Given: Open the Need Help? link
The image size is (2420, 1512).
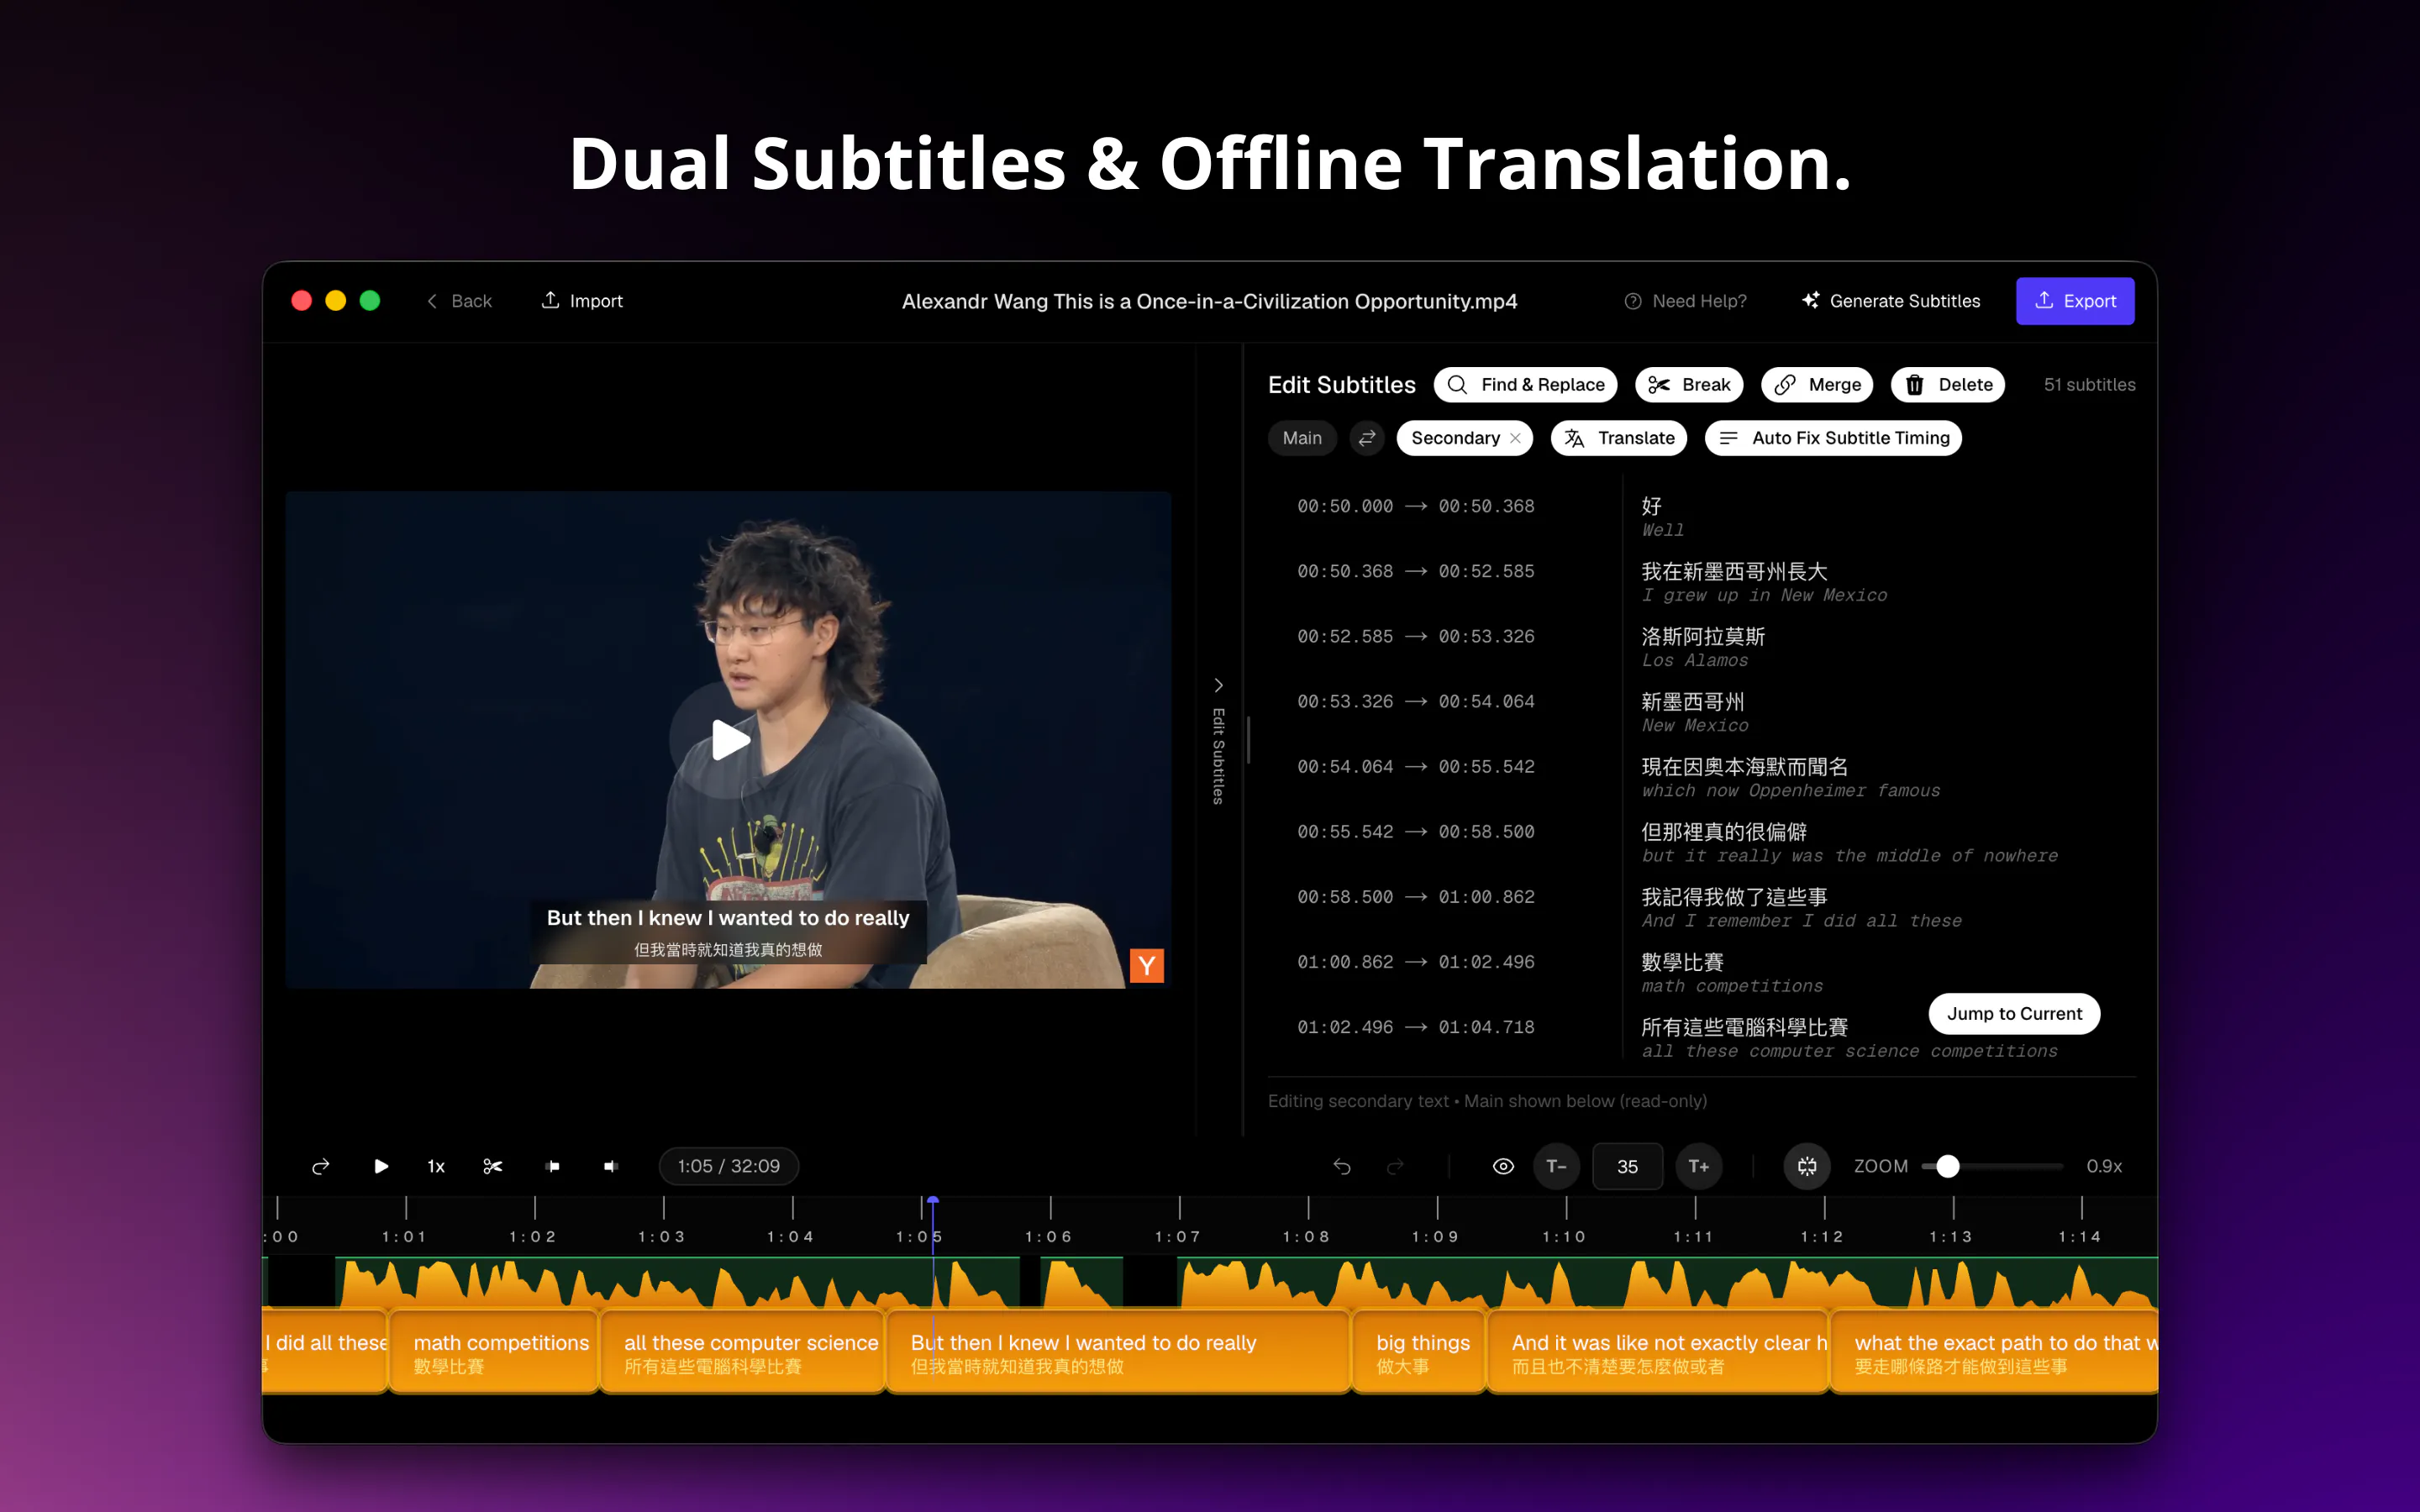Looking at the screenshot, I should [1685, 301].
